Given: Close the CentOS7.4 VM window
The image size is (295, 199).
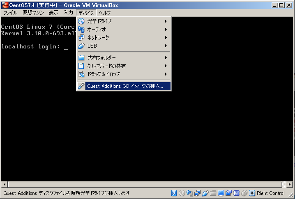Looking at the screenshot, I should coord(289,5).
